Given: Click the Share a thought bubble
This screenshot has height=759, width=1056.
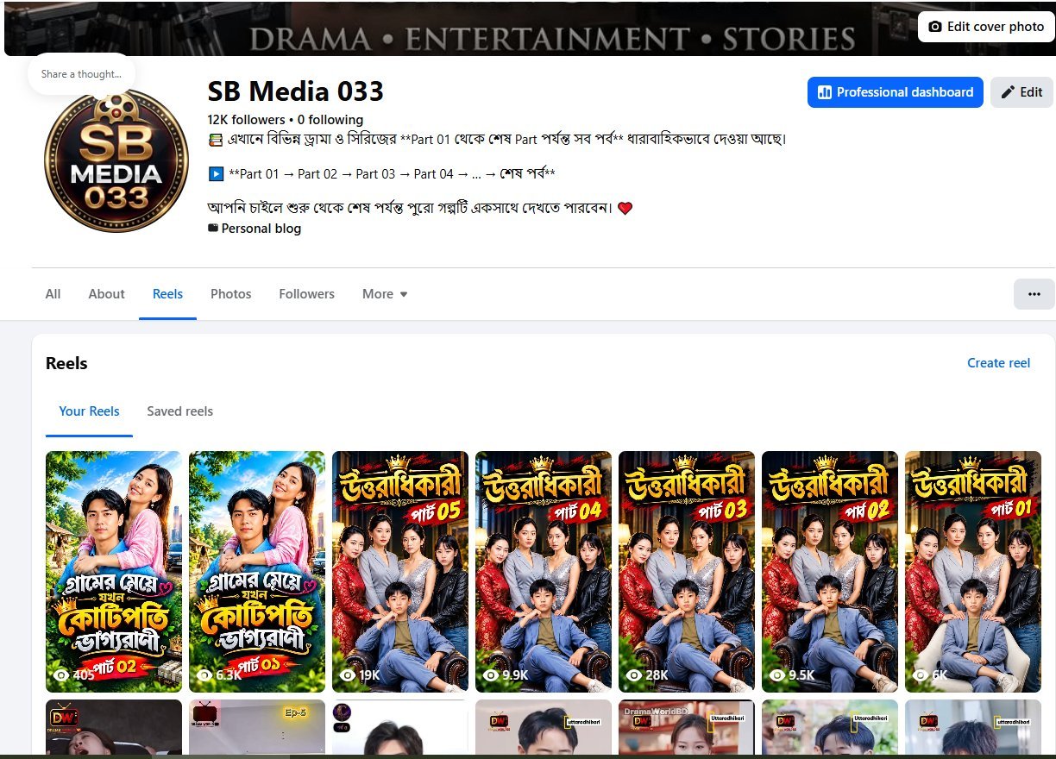Looking at the screenshot, I should pos(81,74).
